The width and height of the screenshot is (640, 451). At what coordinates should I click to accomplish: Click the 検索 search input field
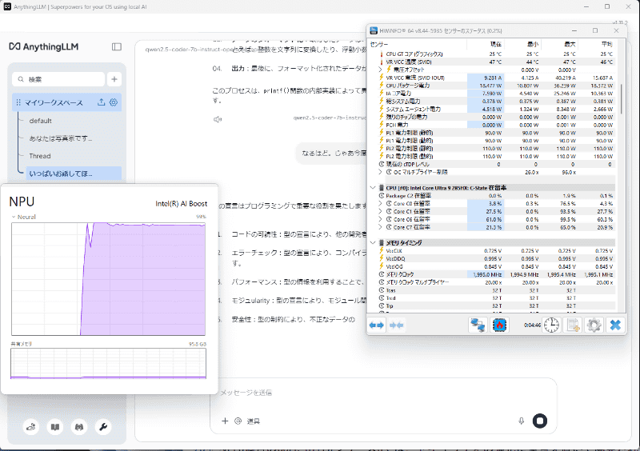click(58, 79)
